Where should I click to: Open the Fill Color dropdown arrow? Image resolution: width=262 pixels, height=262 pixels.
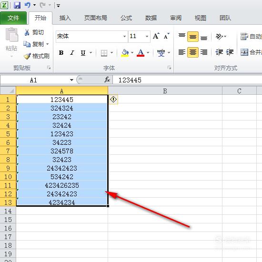point(132,52)
